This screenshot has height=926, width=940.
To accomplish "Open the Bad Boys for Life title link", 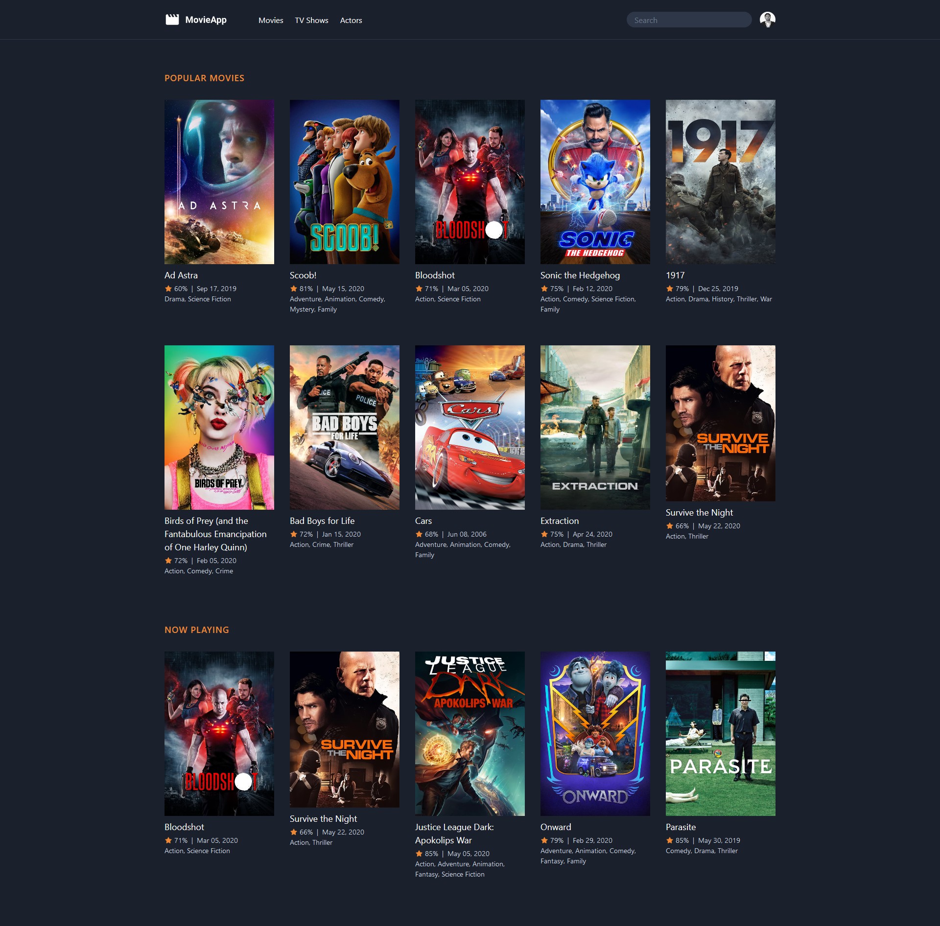I will point(322,521).
